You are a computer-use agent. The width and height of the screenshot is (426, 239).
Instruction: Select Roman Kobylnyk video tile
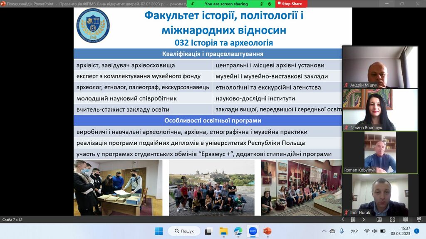pos(380,152)
